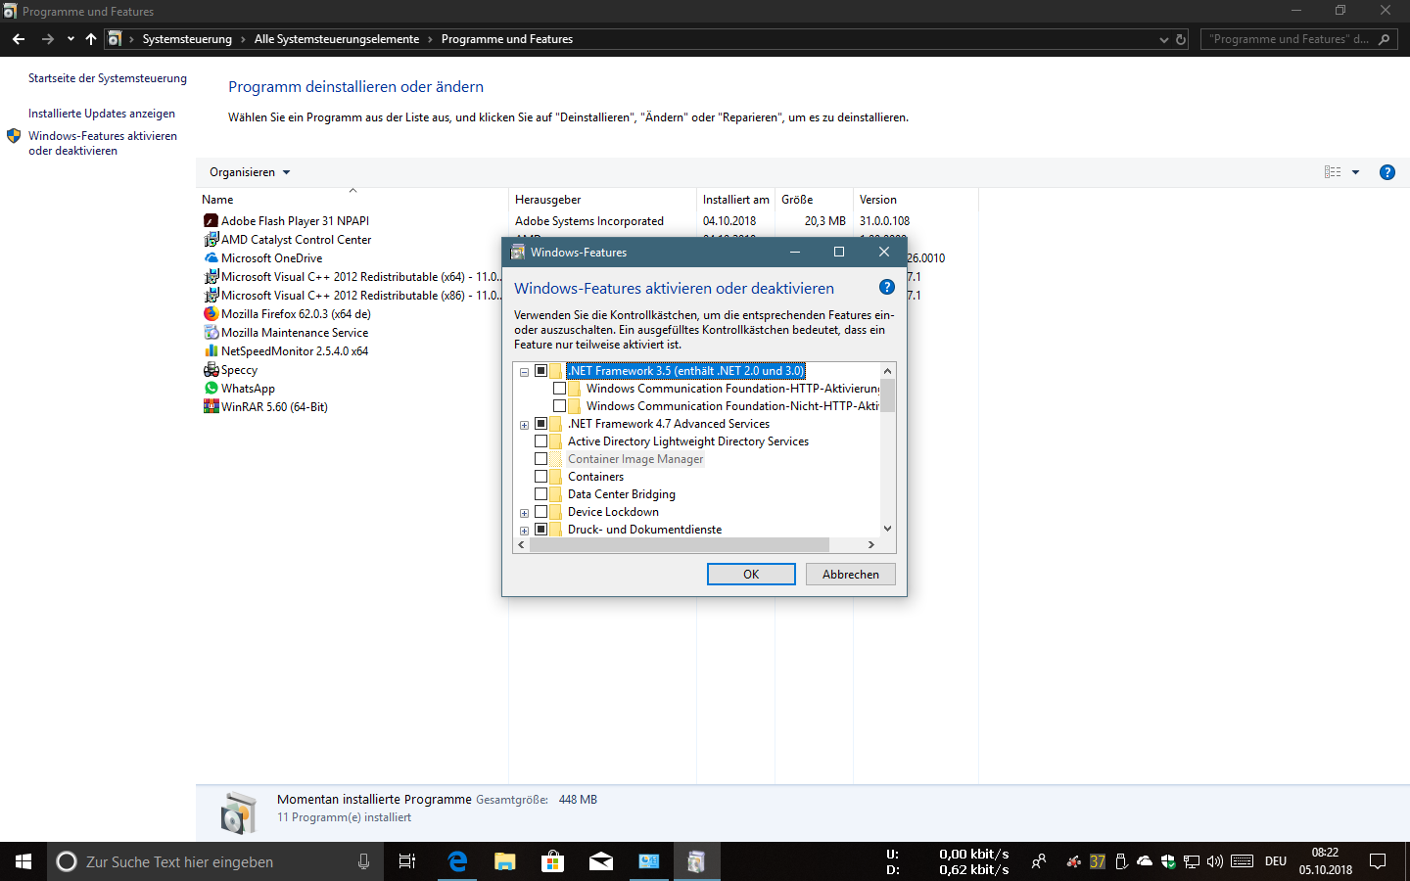Open the People icon in the system tray
The height and width of the screenshot is (881, 1410).
tap(1039, 861)
